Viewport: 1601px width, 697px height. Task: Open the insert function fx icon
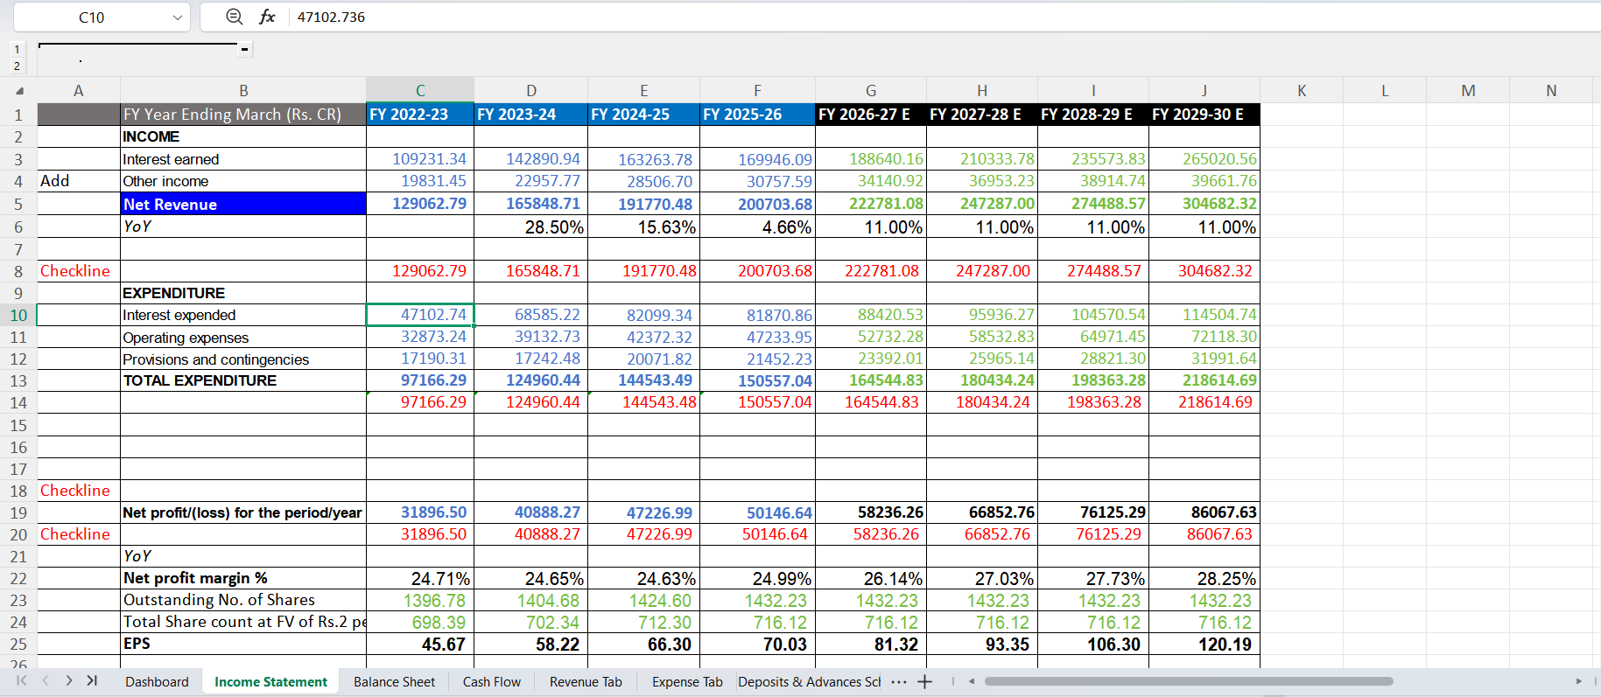tap(267, 17)
